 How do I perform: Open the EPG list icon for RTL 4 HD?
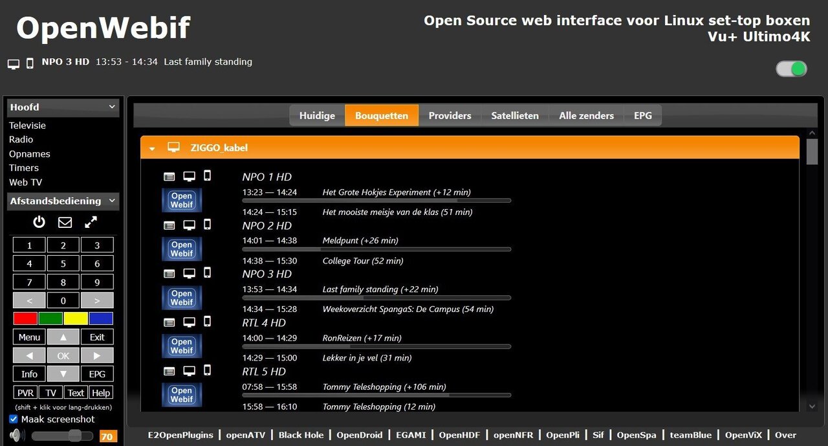click(169, 322)
